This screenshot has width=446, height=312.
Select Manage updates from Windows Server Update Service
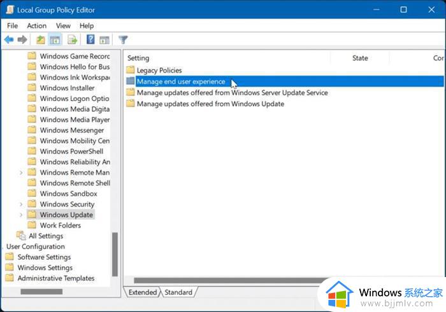tap(233, 93)
